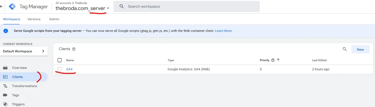Expand the Default Workspace selector
This screenshot has height=107, width=375.
(x=24, y=51)
